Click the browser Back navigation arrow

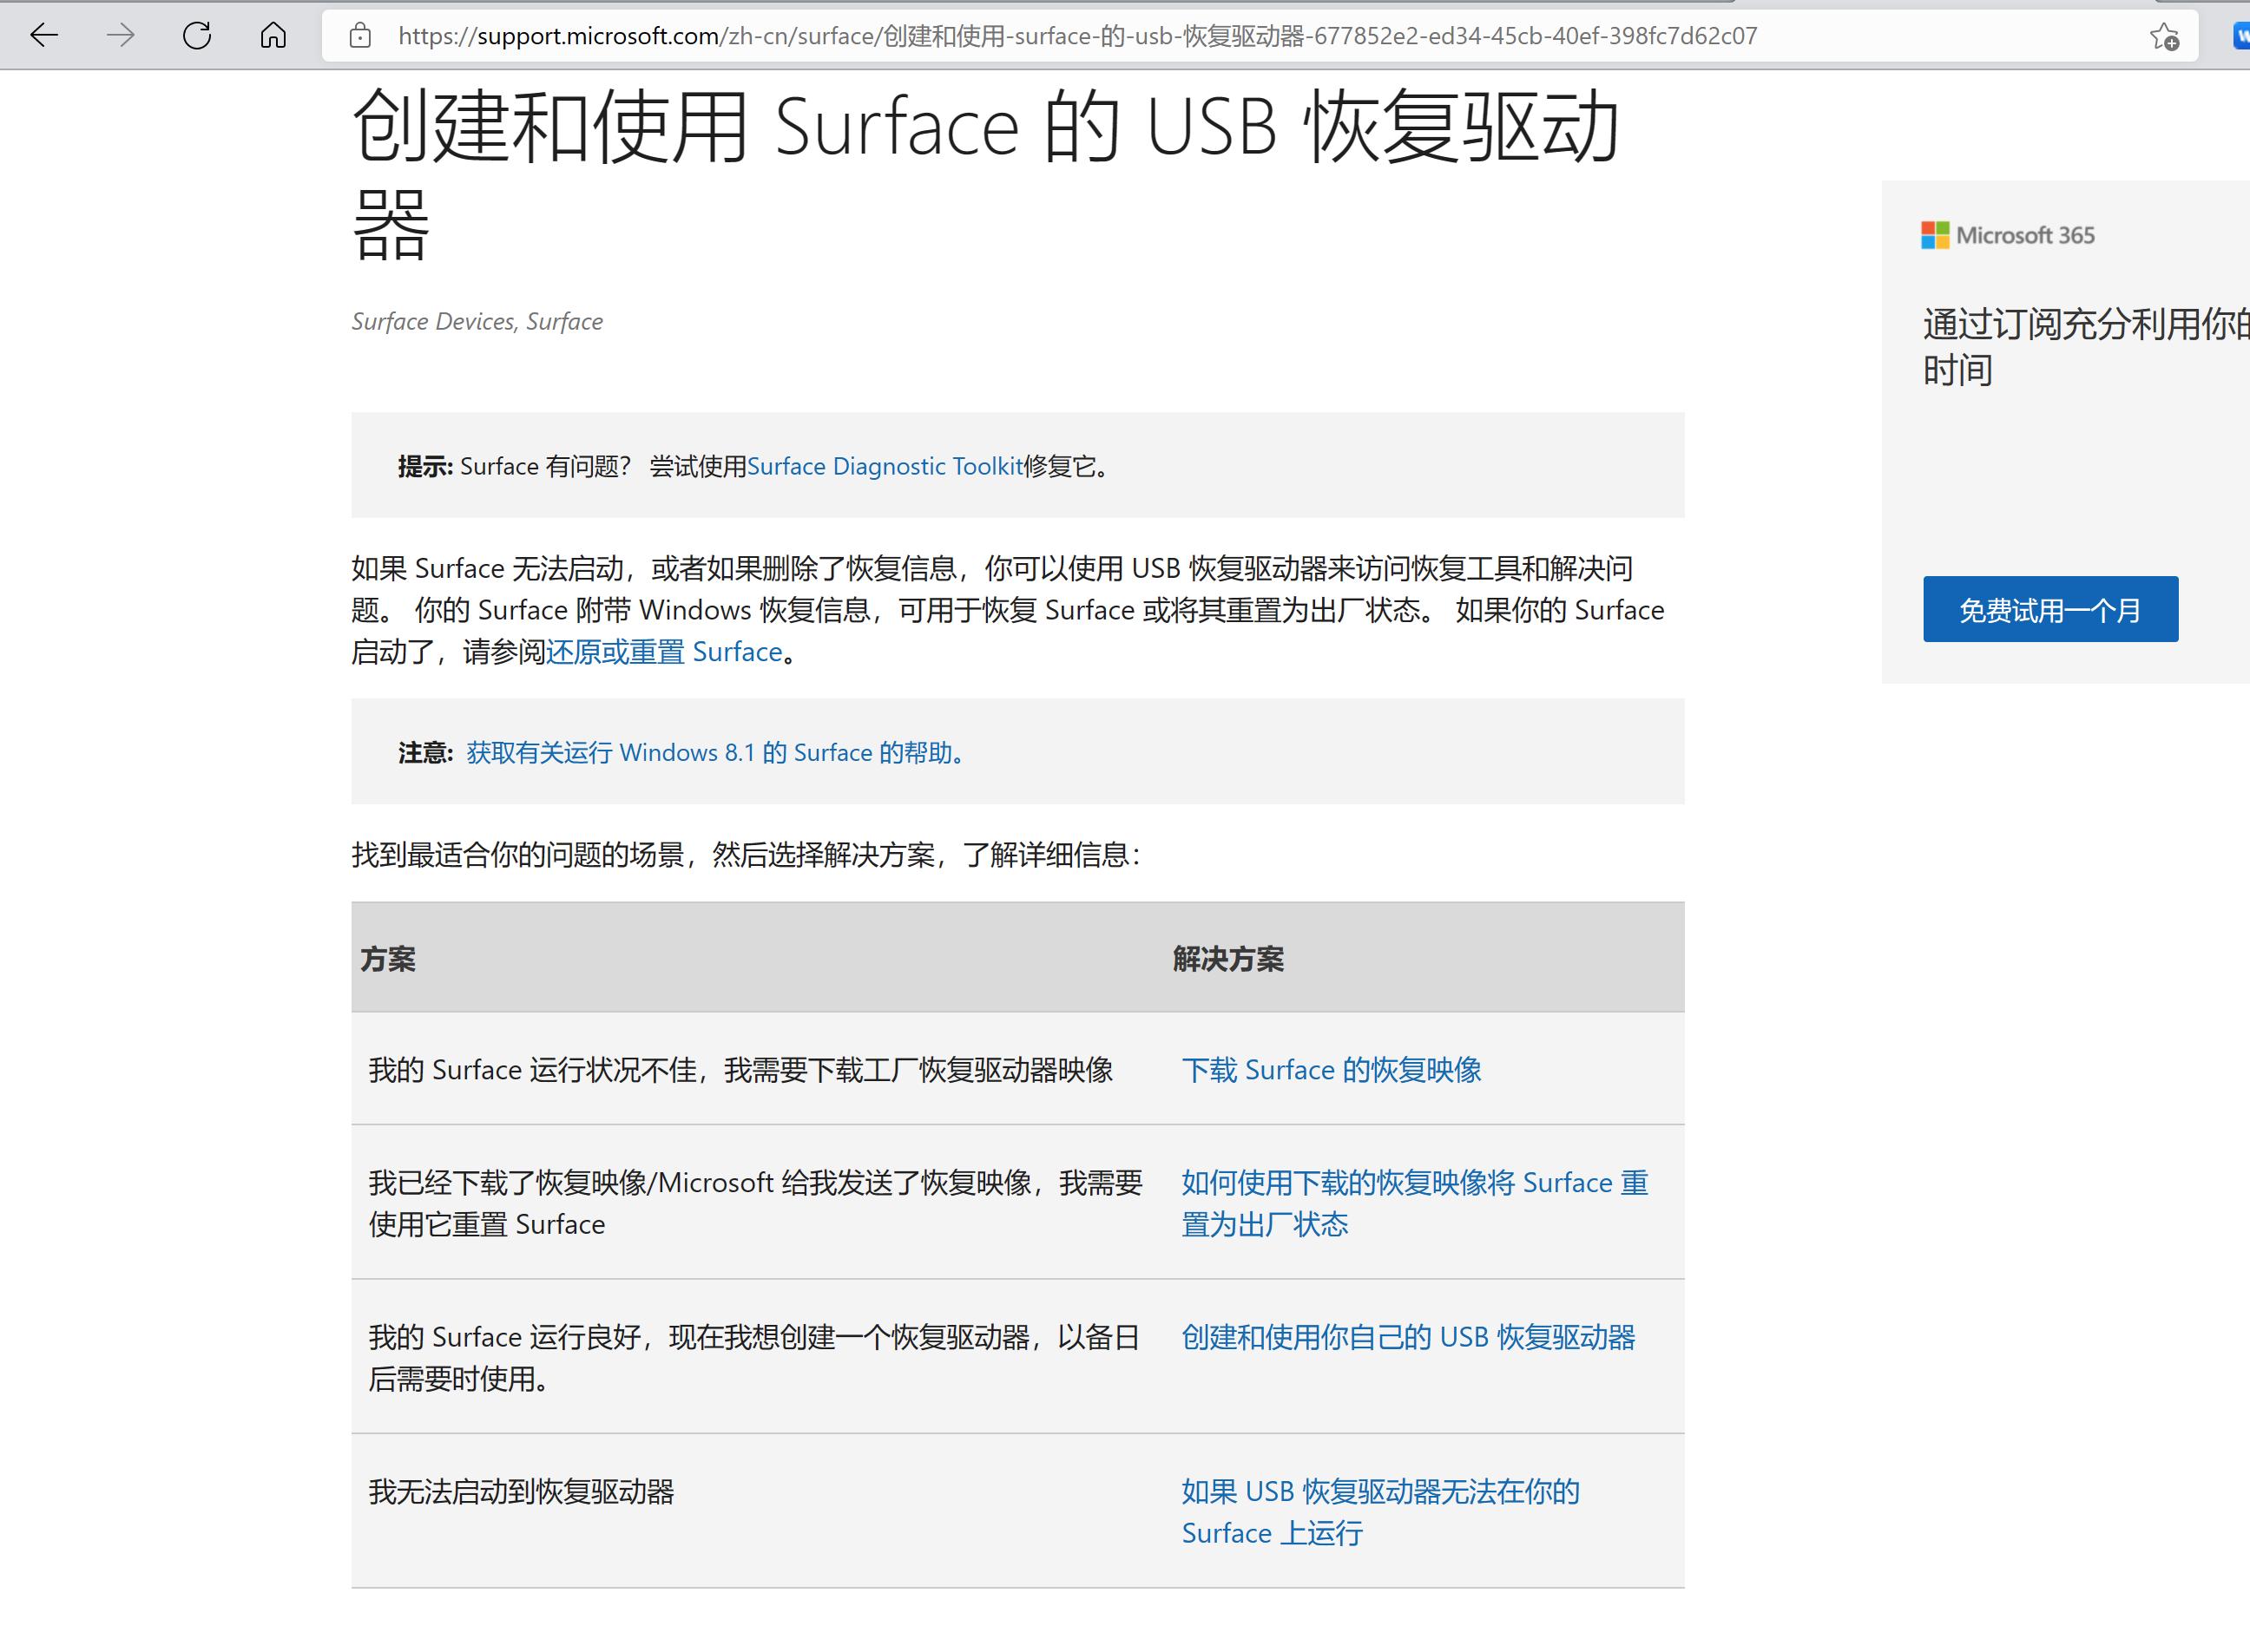[x=44, y=36]
